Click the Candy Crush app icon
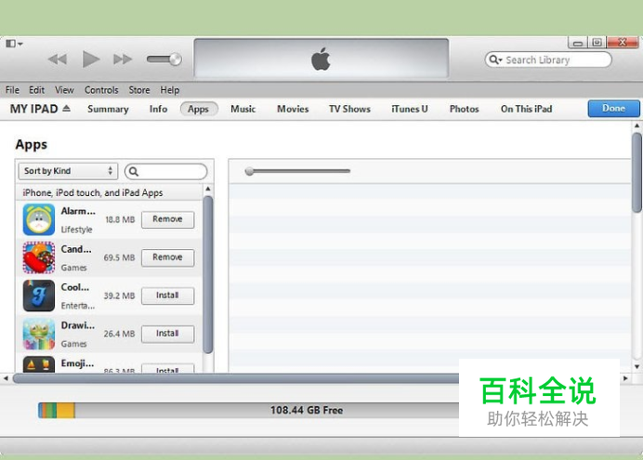 point(38,257)
